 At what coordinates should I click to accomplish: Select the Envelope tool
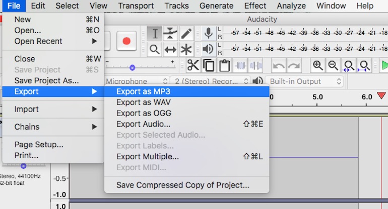coord(170,34)
